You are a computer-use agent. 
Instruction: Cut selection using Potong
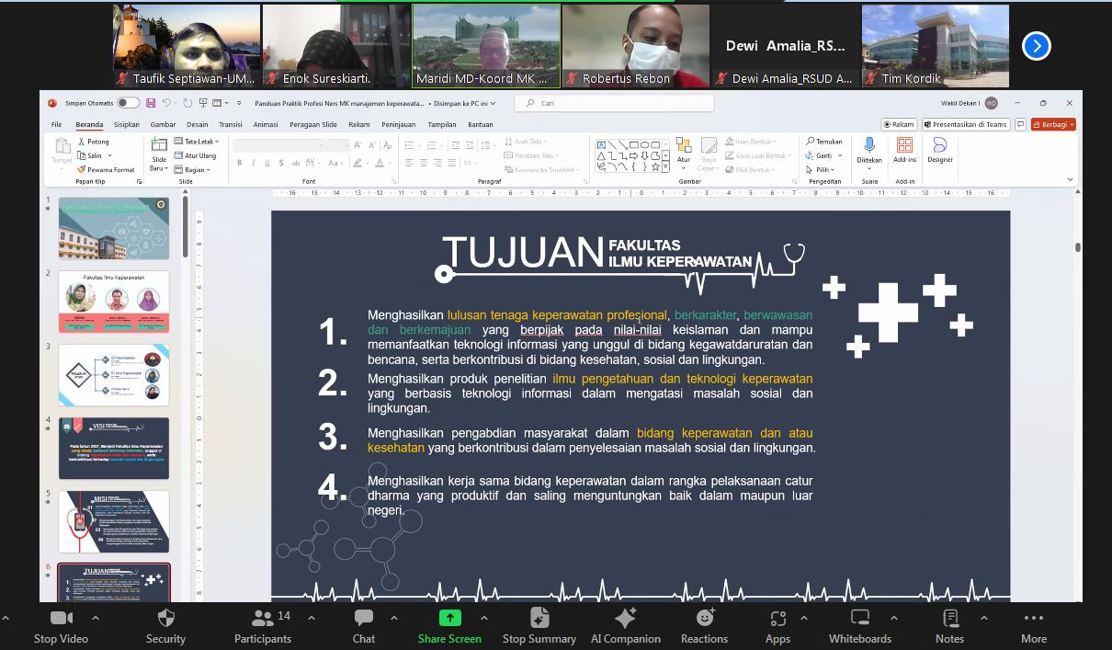[x=93, y=142]
